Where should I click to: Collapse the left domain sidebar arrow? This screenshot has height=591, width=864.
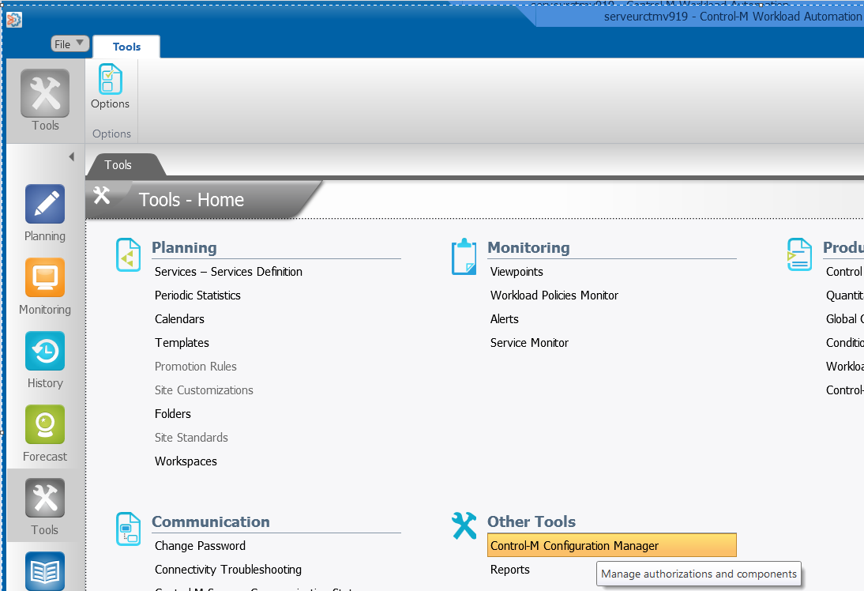click(x=72, y=156)
